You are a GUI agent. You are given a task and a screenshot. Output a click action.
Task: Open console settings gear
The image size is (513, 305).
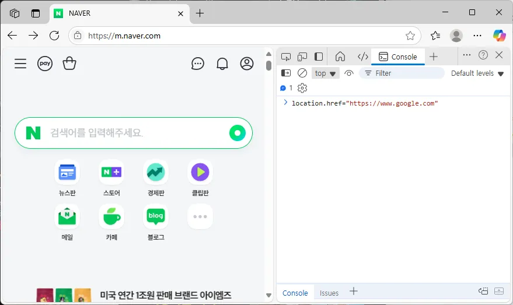tap(302, 88)
